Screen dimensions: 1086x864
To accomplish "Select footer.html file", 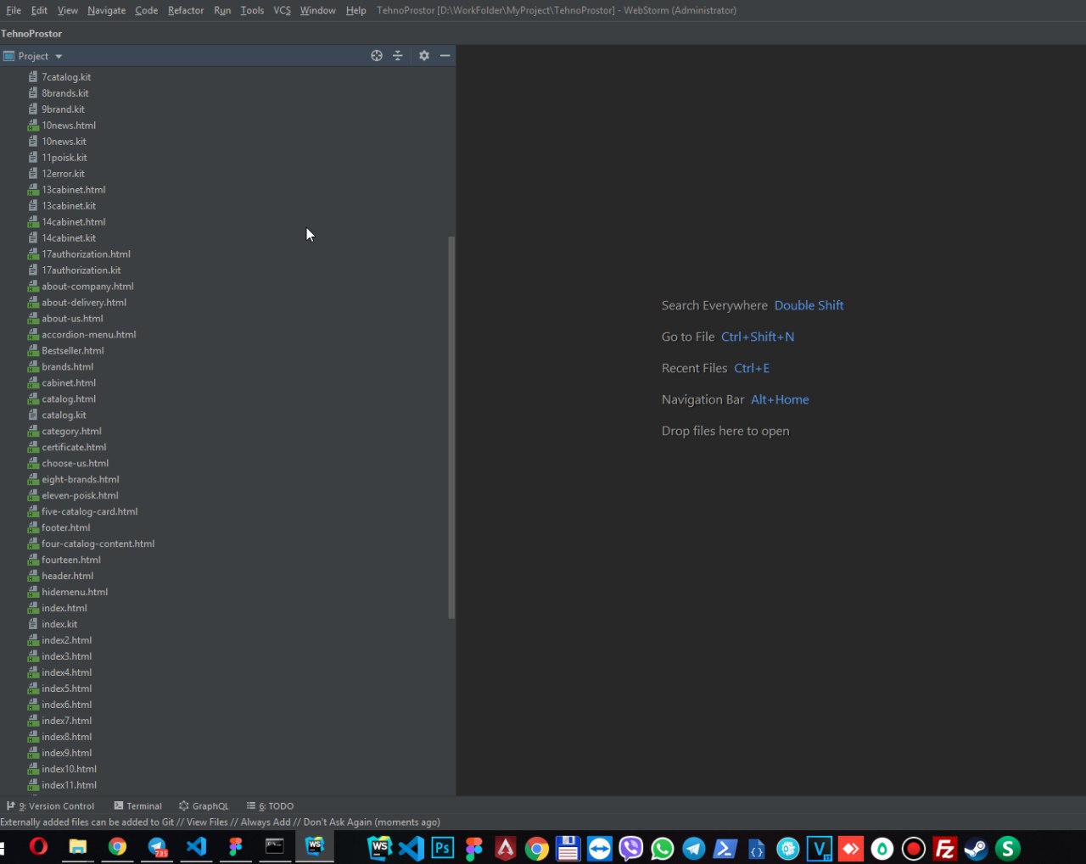I will point(66,528).
